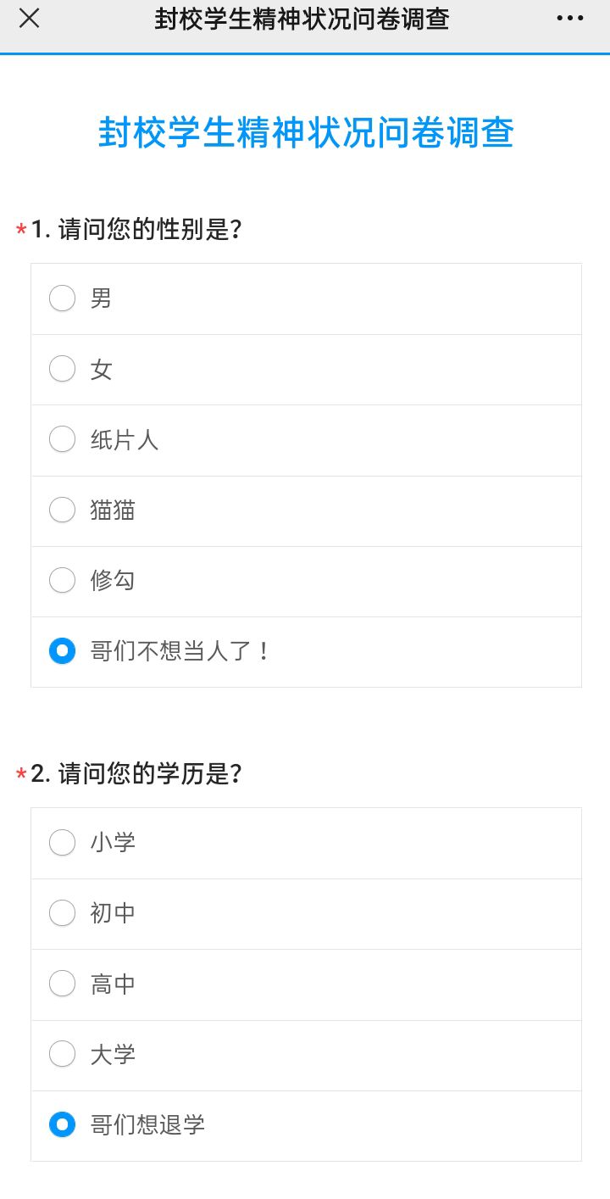This screenshot has width=610, height=1199.
Task: Click the selected 哥们想退学 radio button
Action: [x=62, y=1125]
